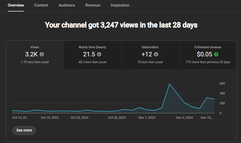Click the Oct 19, 2024 axis label
241x143 pixels.
click(x=50, y=118)
